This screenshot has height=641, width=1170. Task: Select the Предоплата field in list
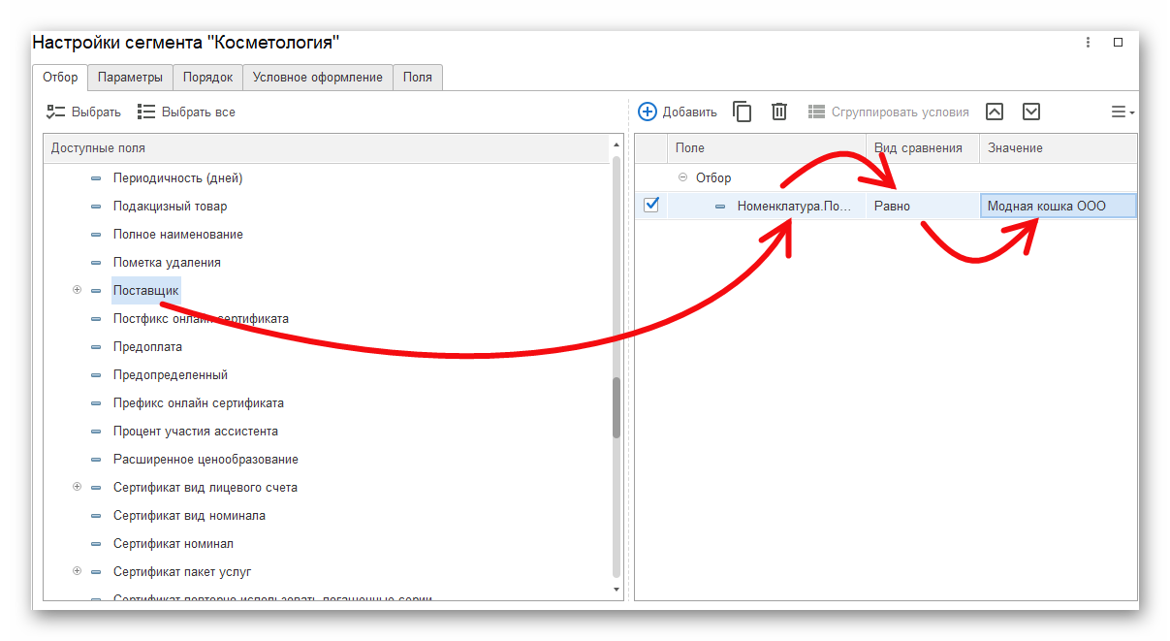pyautogui.click(x=147, y=346)
